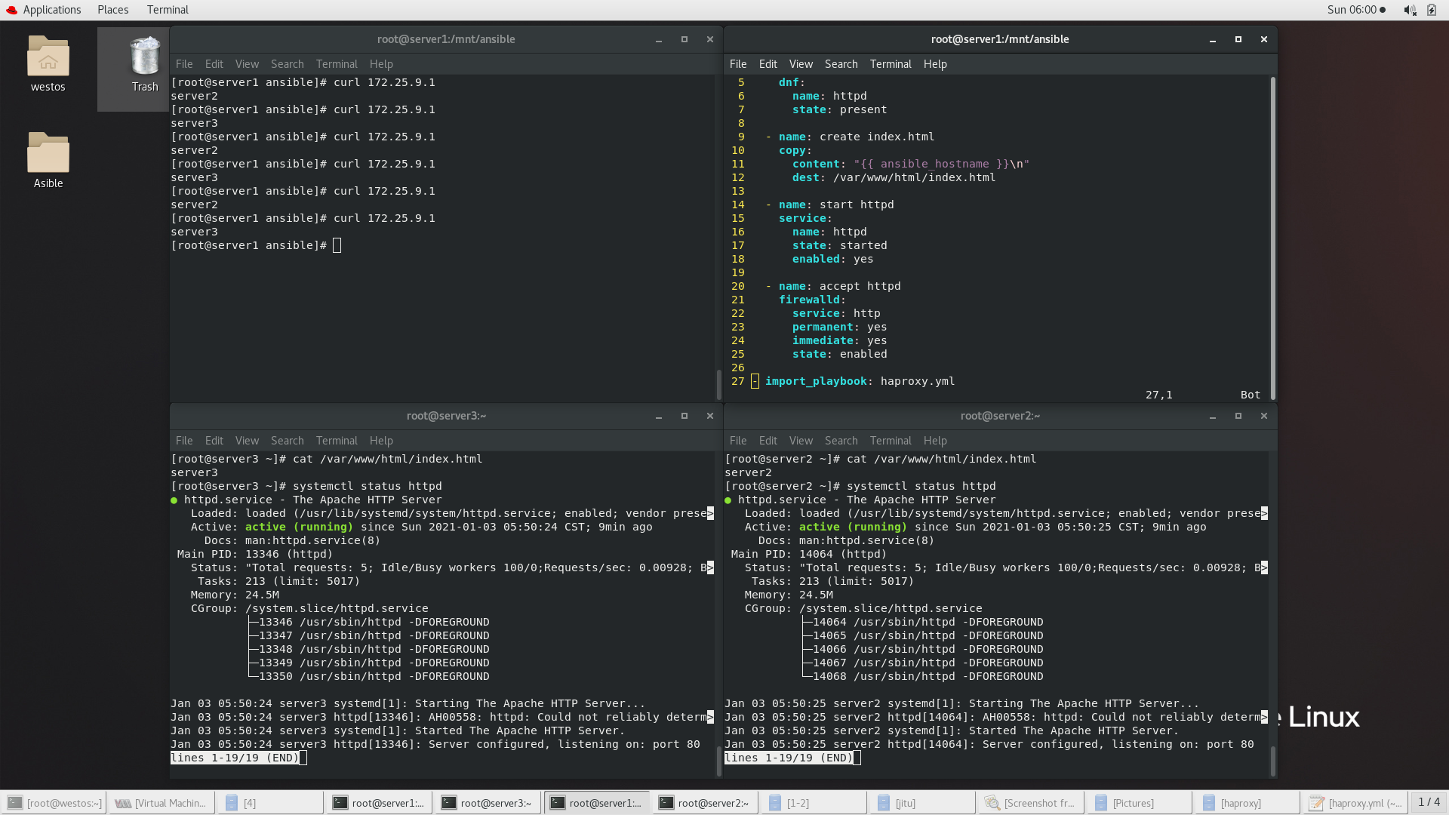This screenshot has width=1449, height=815.
Task: Maximize the root@server2 terminal window
Action: click(1238, 416)
